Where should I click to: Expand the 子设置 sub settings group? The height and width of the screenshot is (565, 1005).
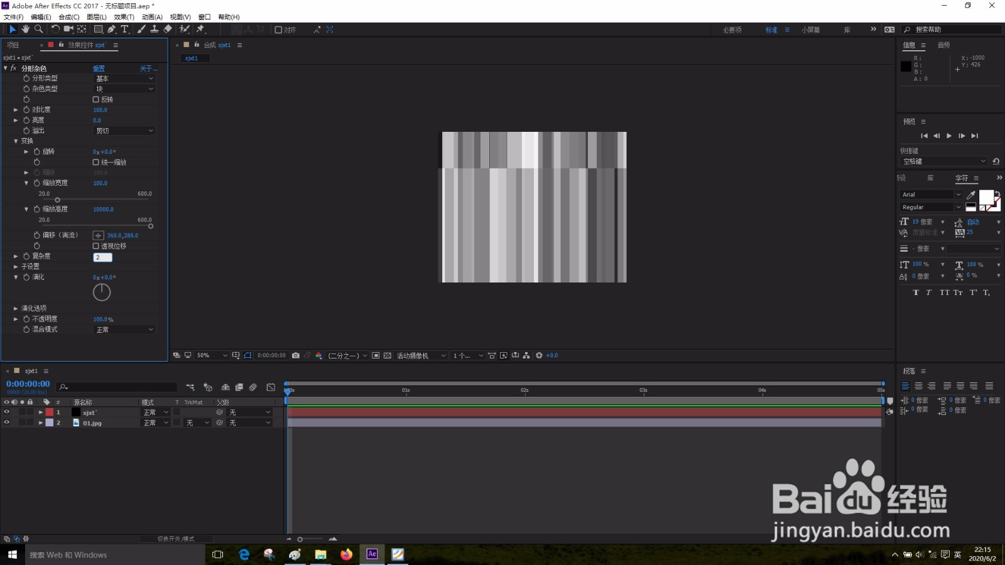coord(16,267)
